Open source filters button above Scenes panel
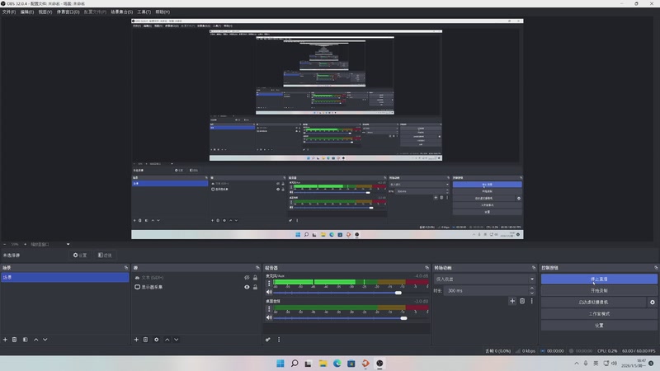 [x=105, y=255]
